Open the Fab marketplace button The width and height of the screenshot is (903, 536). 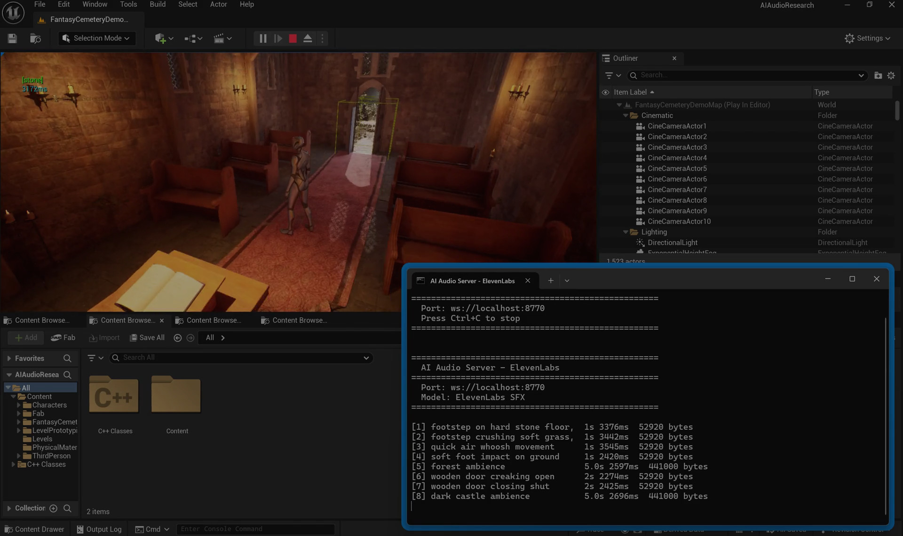[x=63, y=338]
